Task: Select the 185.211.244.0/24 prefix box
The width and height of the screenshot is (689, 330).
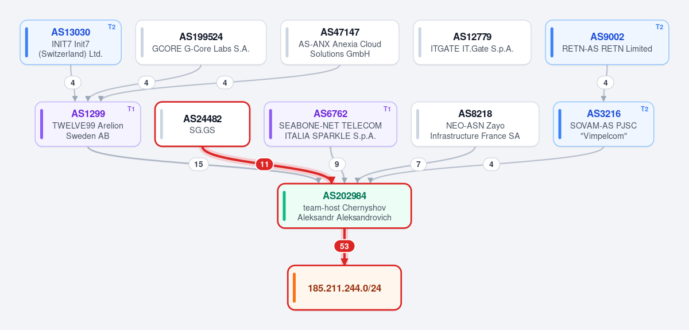Action: point(344,288)
